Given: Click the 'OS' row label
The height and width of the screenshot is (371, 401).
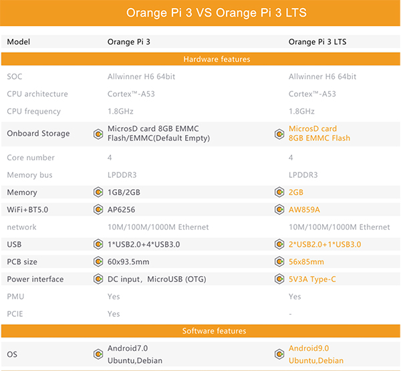Looking at the screenshot, I should tap(12, 354).
